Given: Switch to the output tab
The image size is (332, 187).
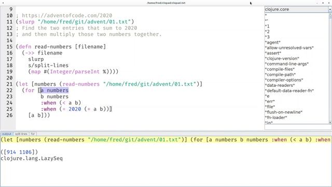Looking at the screenshot, I should [x=7, y=134].
